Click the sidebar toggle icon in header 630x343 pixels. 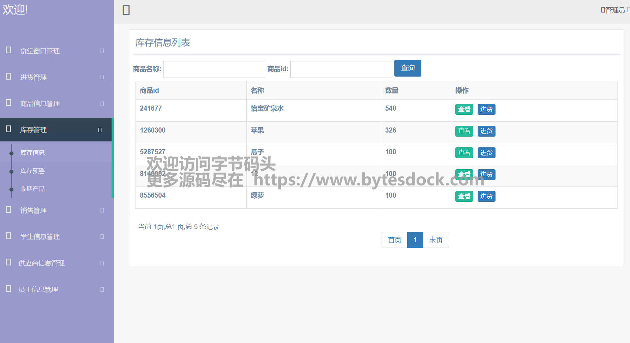(126, 10)
